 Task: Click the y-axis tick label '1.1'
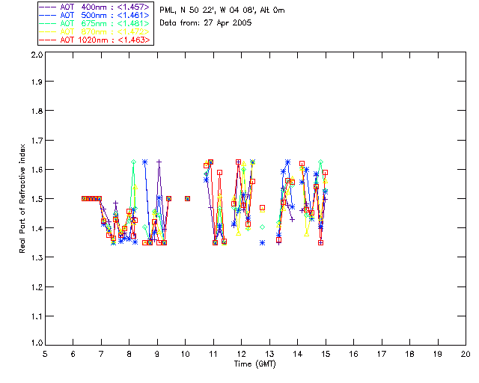(37, 316)
